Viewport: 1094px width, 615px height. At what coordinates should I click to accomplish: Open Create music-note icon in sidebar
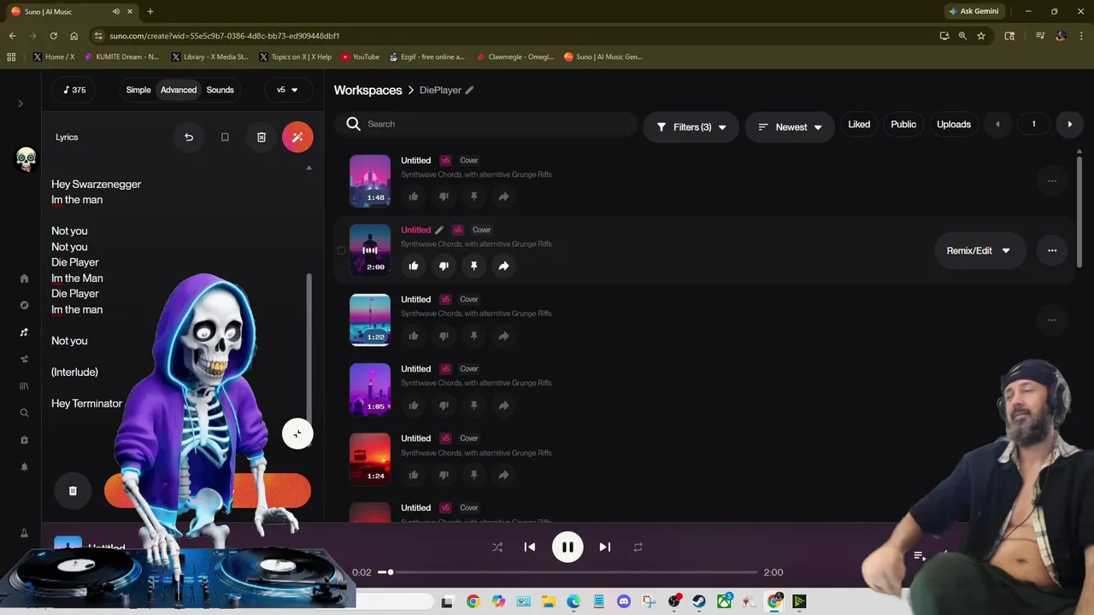24,332
